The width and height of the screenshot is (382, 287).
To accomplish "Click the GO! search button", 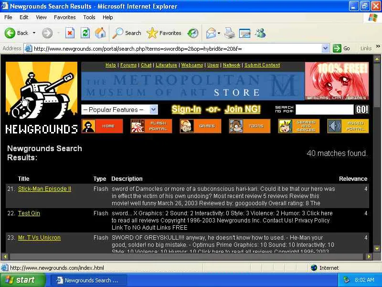I will (x=362, y=110).
